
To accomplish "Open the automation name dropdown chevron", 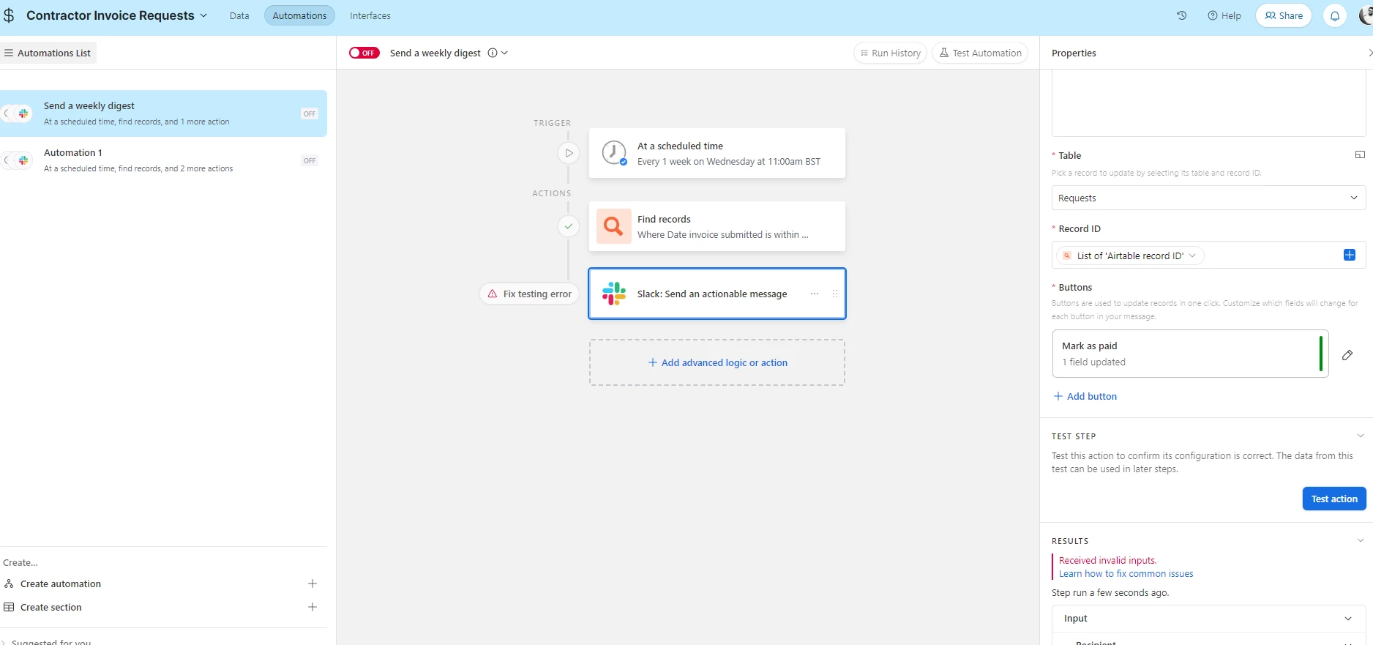I will point(504,53).
